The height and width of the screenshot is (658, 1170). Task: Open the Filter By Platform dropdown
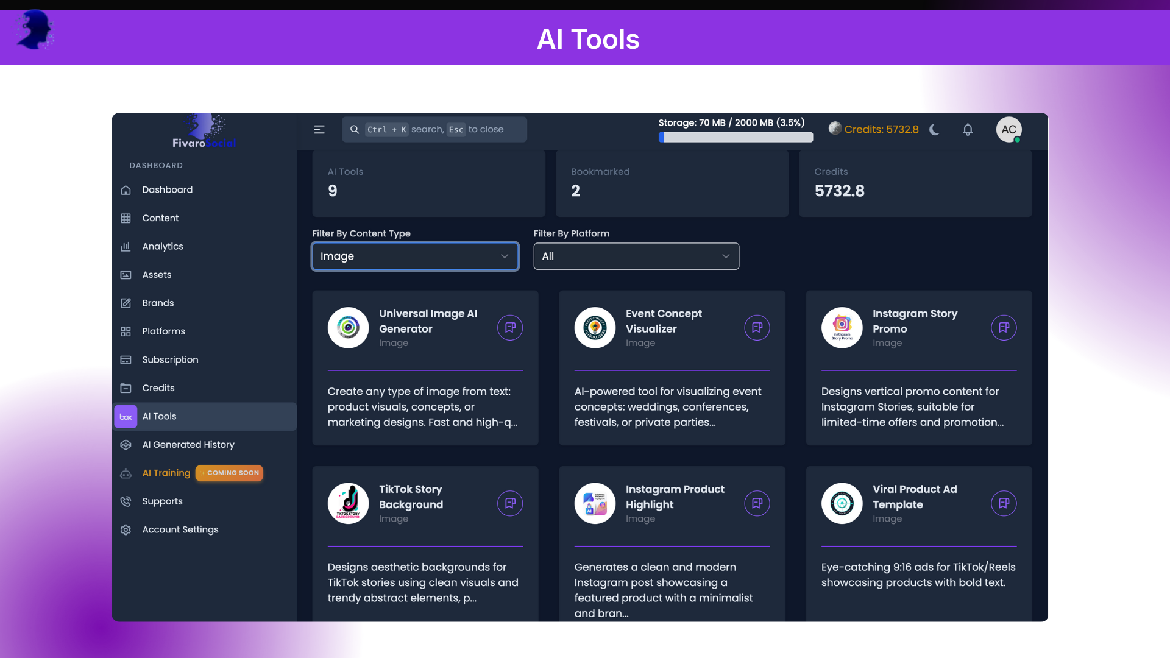point(636,256)
